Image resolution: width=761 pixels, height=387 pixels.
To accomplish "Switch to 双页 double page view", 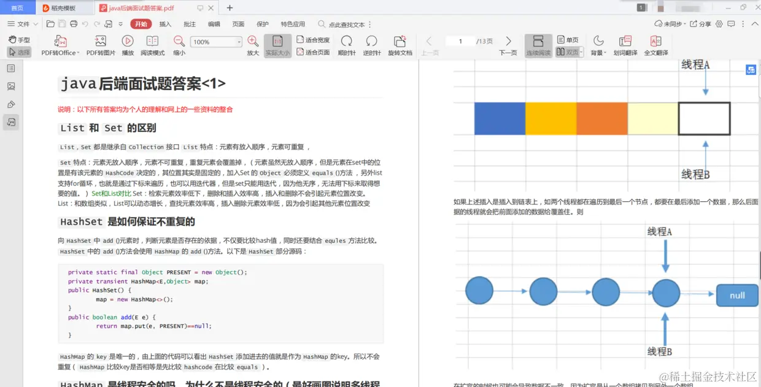I will coord(567,53).
